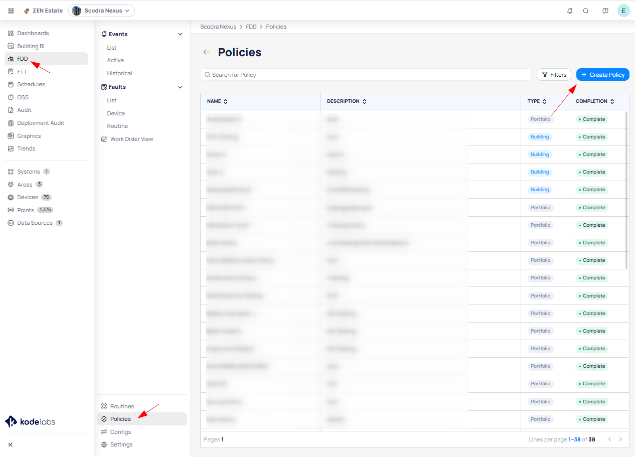Viewport: 635px width, 457px height.
Task: Open Scodra Nexus building selector dropdown
Action: click(x=102, y=11)
